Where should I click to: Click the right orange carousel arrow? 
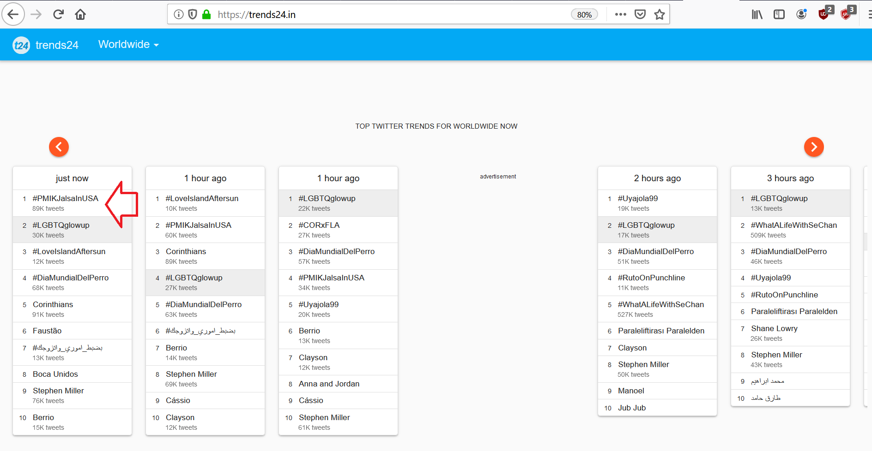pyautogui.click(x=814, y=147)
